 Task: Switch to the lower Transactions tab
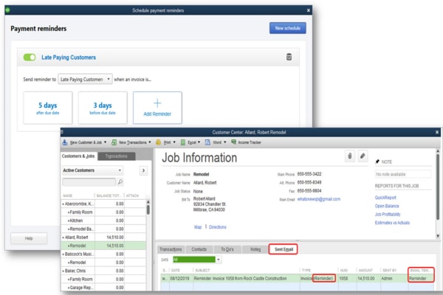click(x=171, y=249)
